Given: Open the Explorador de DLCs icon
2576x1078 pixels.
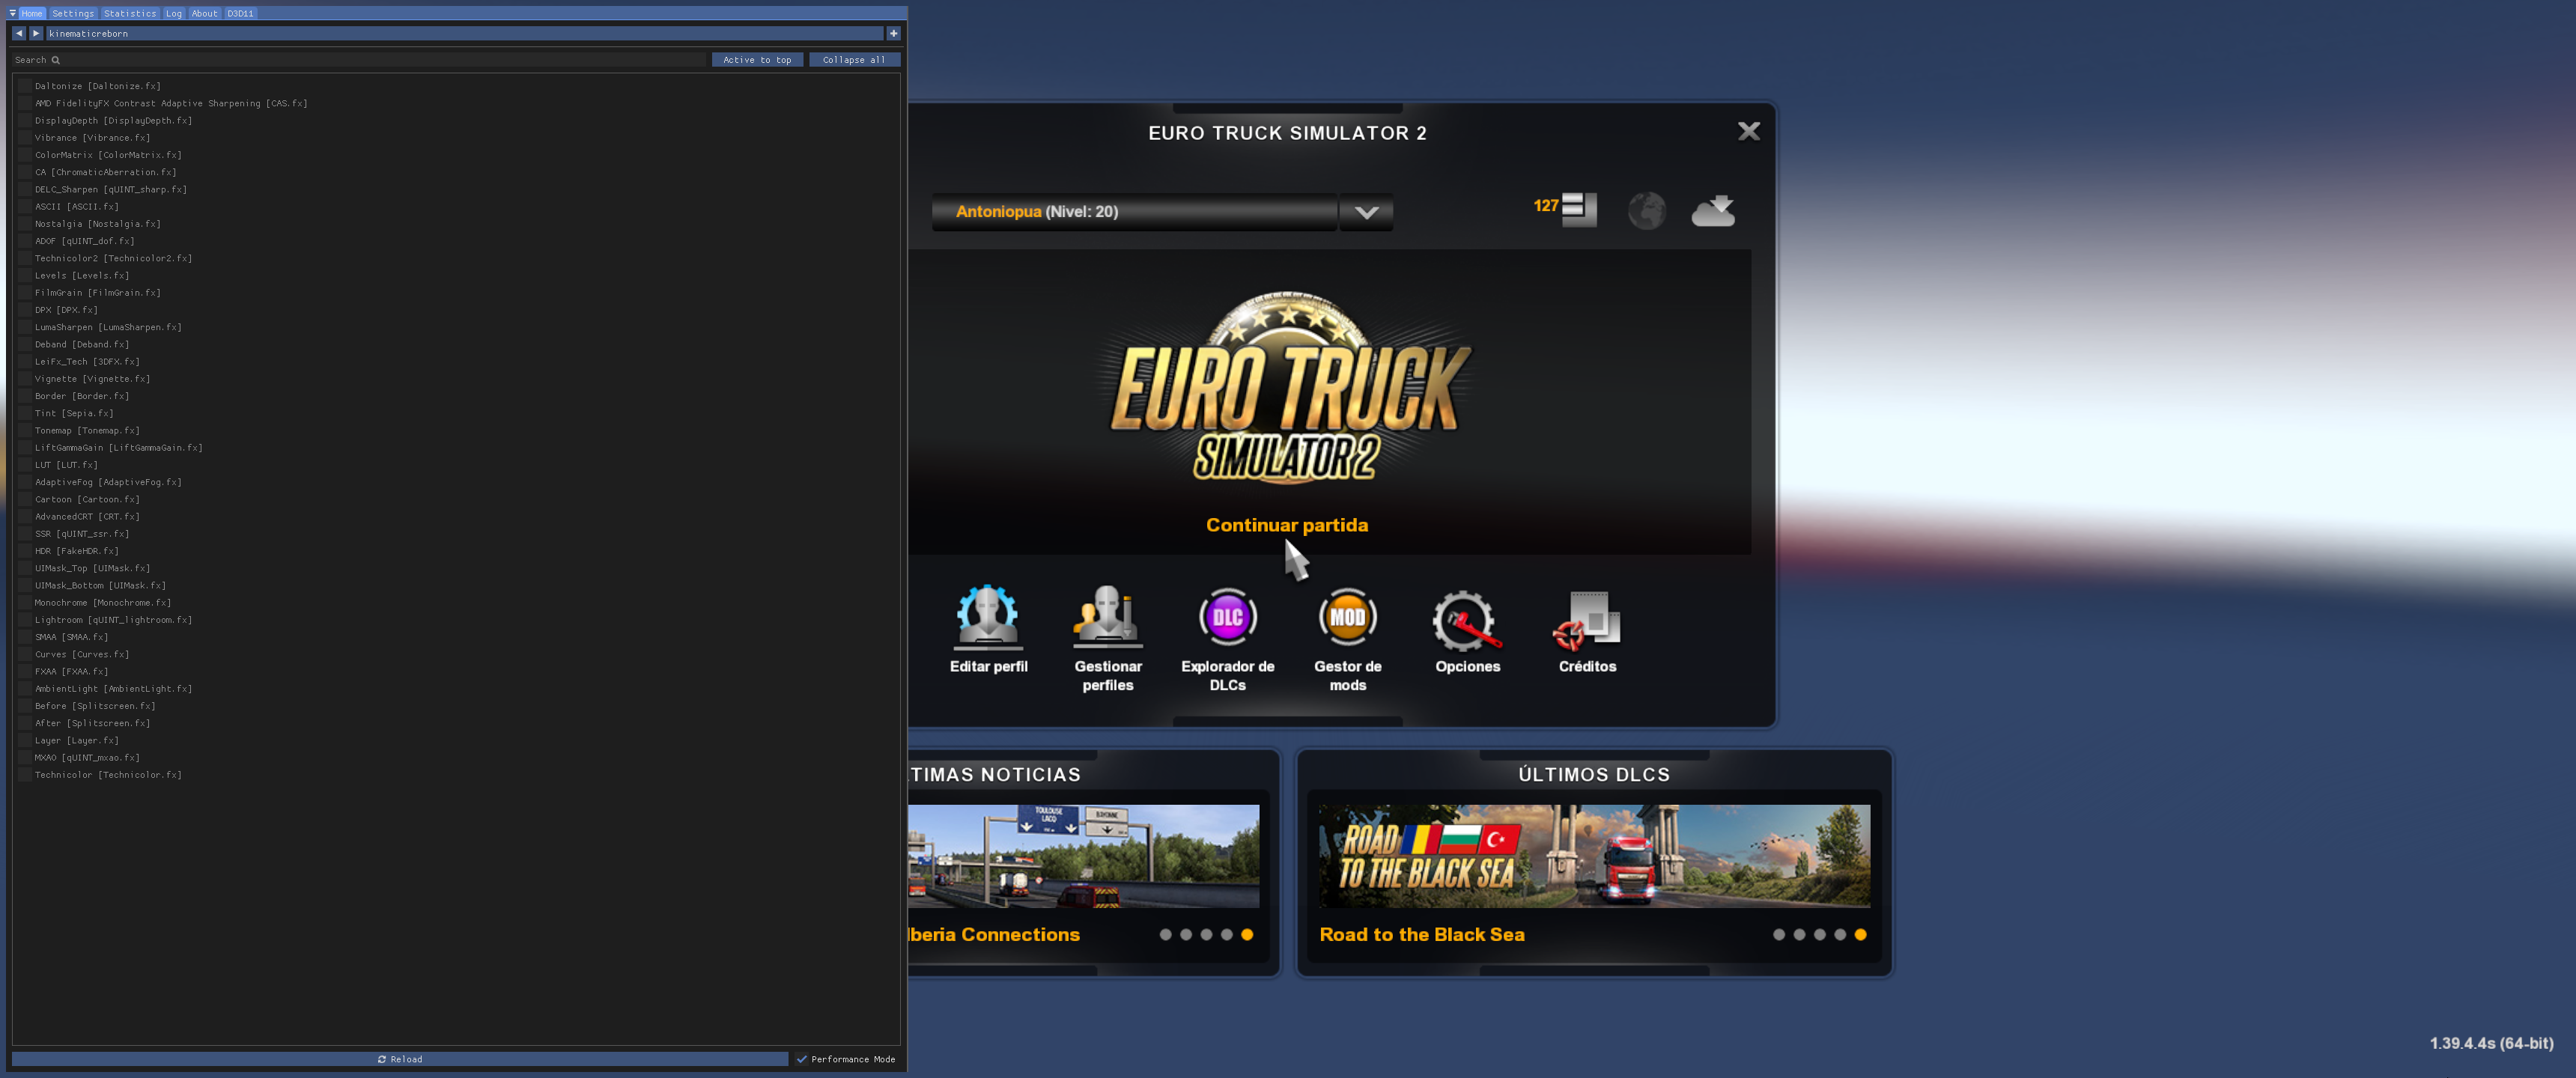Looking at the screenshot, I should pyautogui.click(x=1227, y=617).
